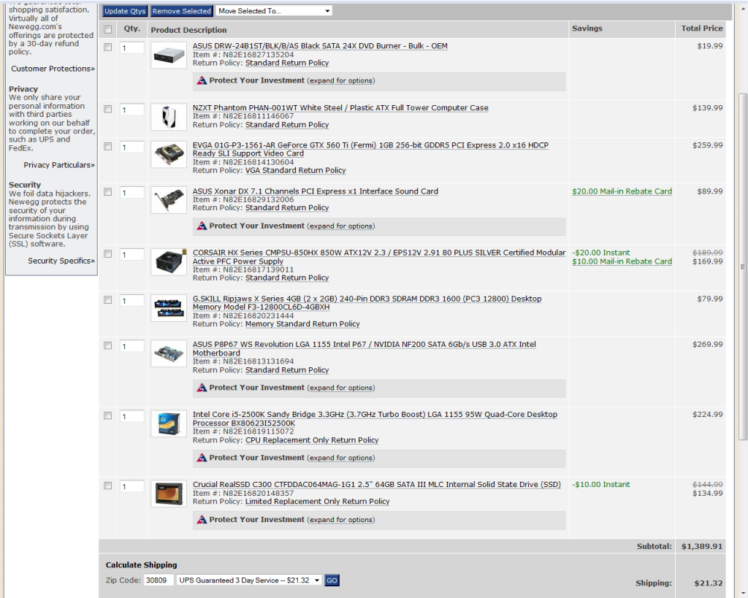
Task: Open the ASUS DRW-24B1ST DVD Burner product link
Action: click(320, 46)
